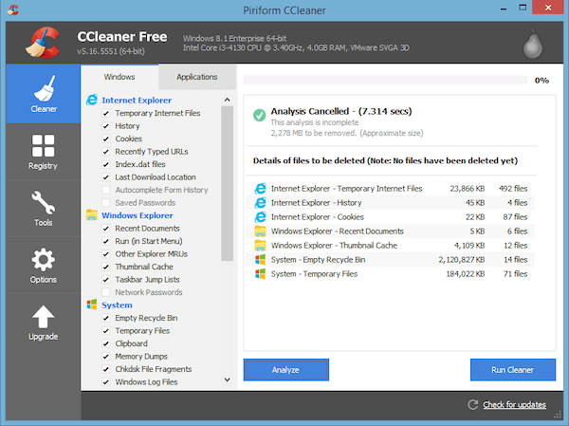Uncheck Taskbar Jump Lists checkbox
The width and height of the screenshot is (569, 426).
[106, 280]
